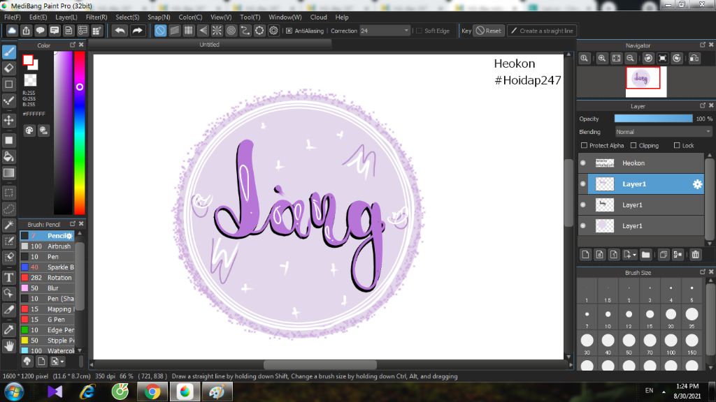This screenshot has height=402, width=716.
Task: Undock the Navigator panel
Action: [703, 45]
